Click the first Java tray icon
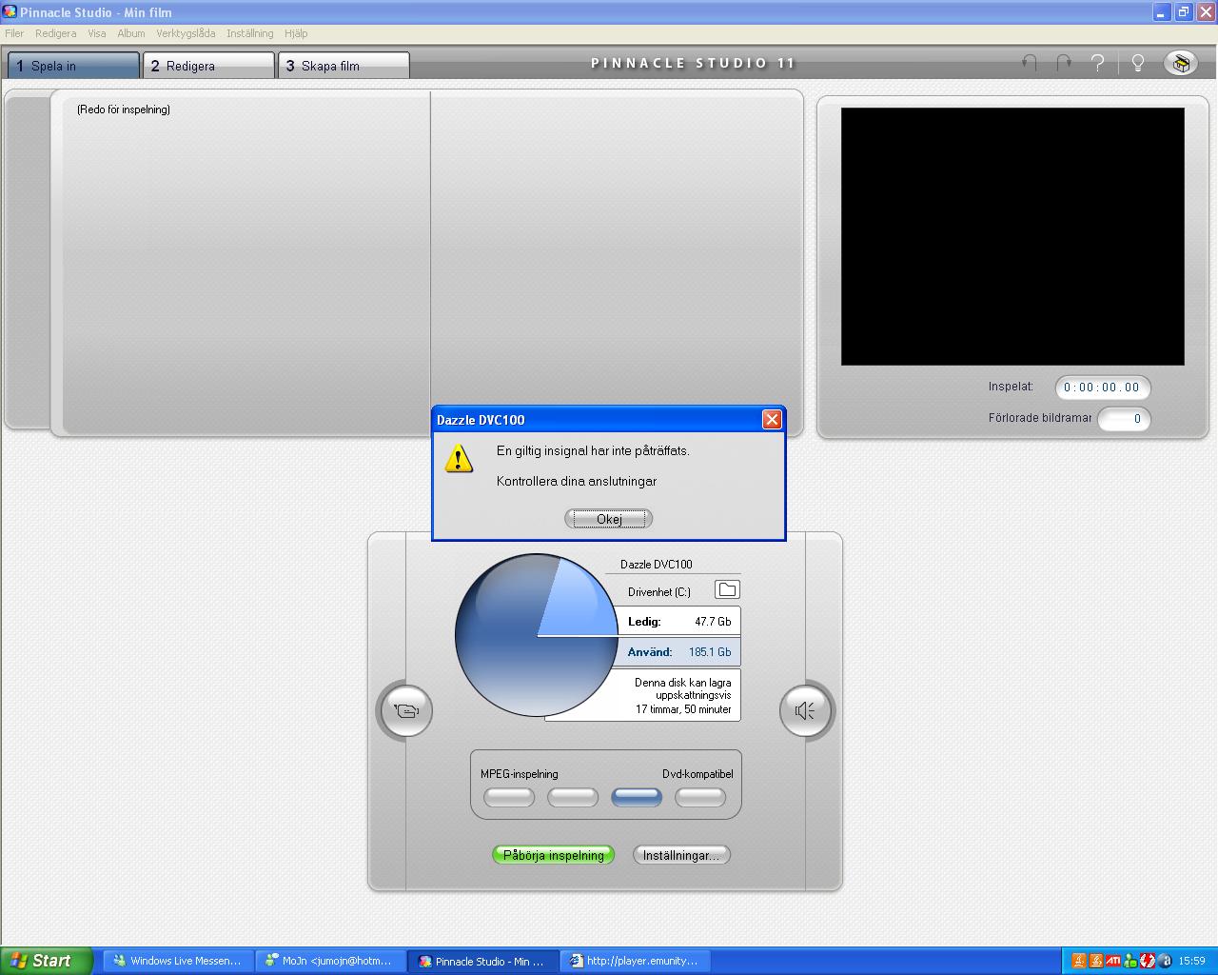This screenshot has height=975, width=1218. pyautogui.click(x=1079, y=961)
